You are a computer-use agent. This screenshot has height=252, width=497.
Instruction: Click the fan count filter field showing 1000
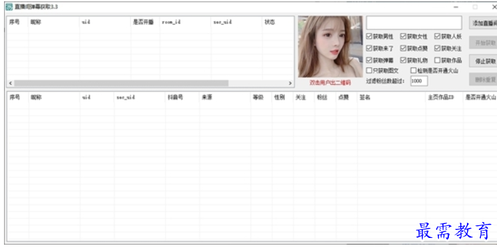(419, 81)
